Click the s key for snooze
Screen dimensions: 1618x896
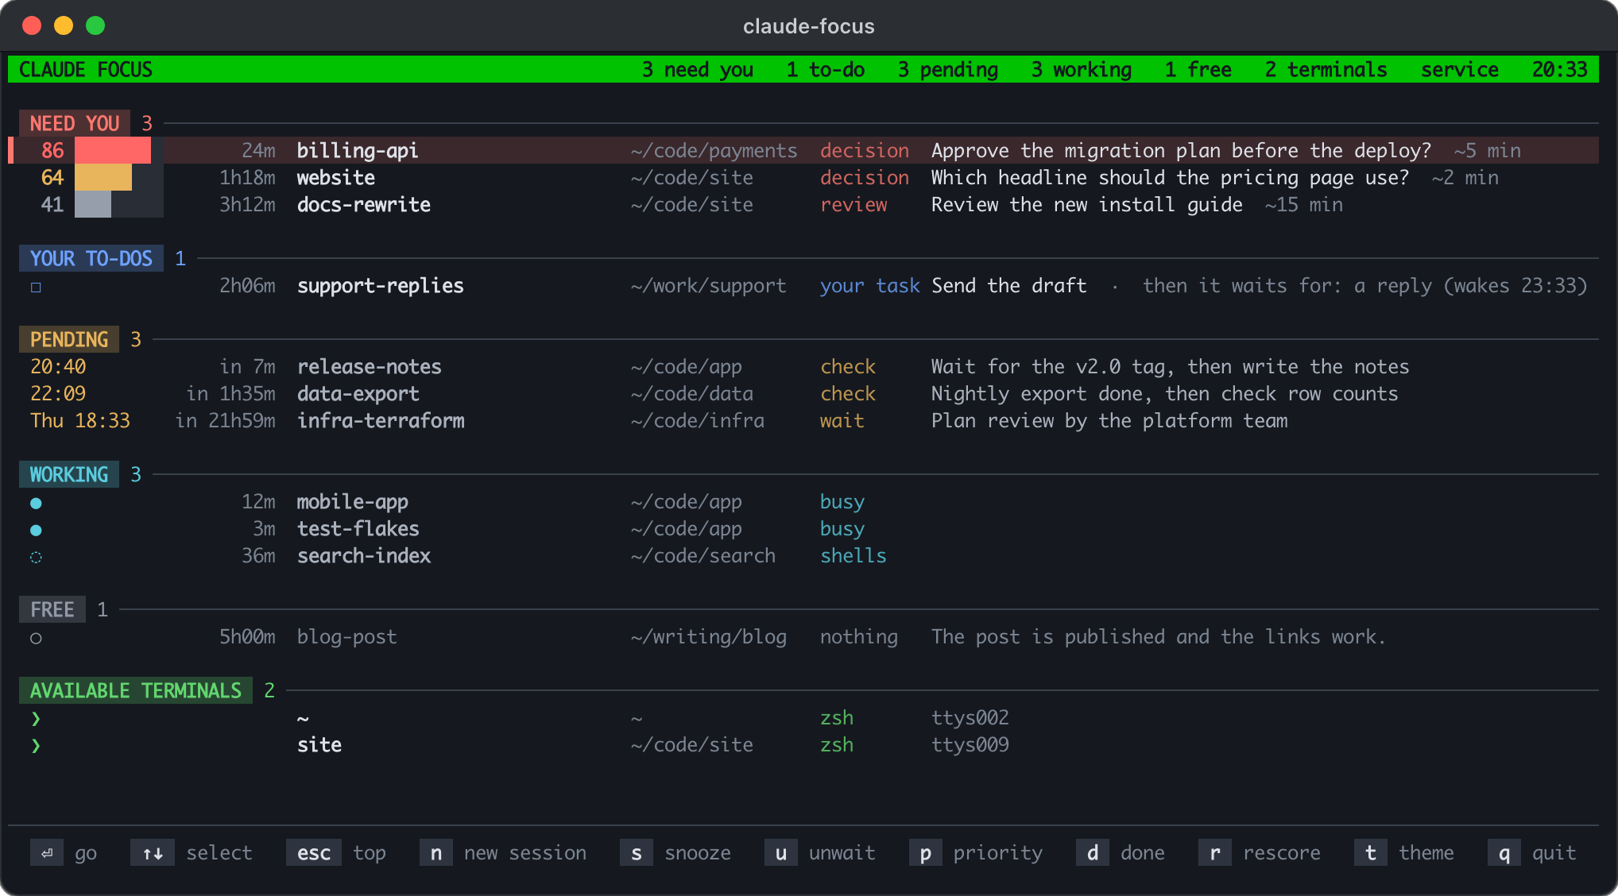click(x=637, y=852)
